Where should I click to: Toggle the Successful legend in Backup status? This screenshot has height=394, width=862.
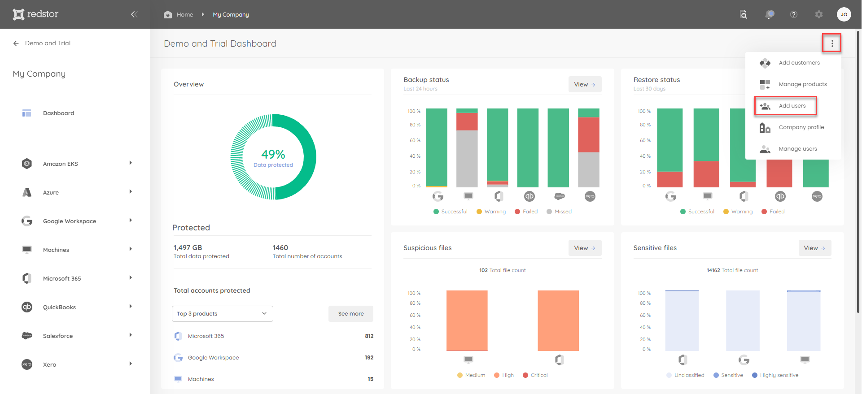tap(451, 212)
